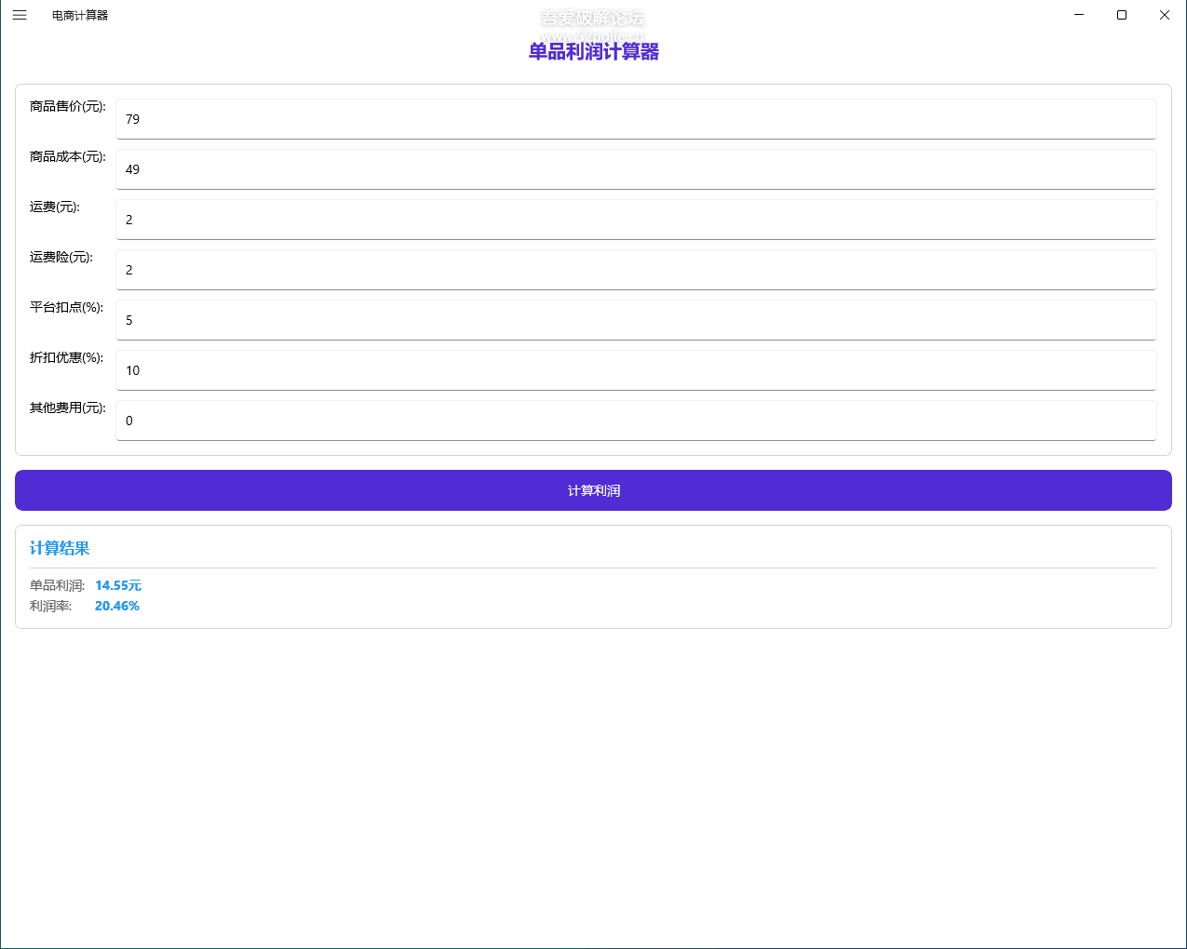Click the 20.46% profit rate value
The image size is (1187, 949).
click(117, 606)
